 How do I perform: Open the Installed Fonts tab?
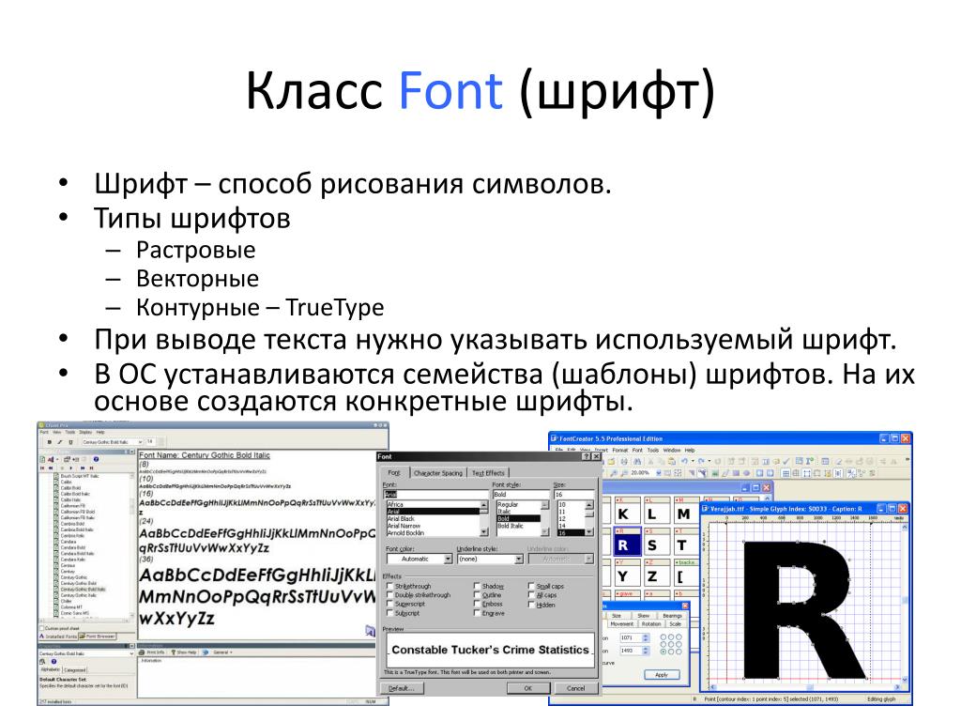click(59, 637)
